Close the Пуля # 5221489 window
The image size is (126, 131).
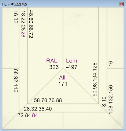(121, 4)
